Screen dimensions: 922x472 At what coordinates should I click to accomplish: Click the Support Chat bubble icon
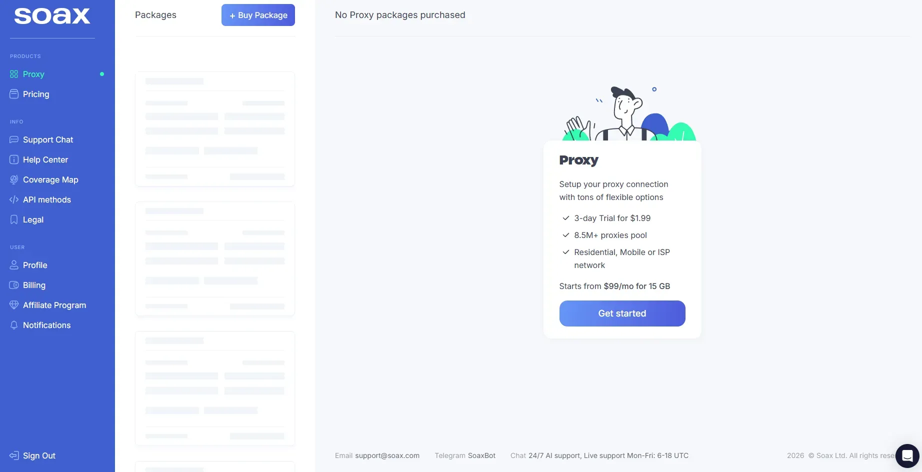tap(14, 140)
